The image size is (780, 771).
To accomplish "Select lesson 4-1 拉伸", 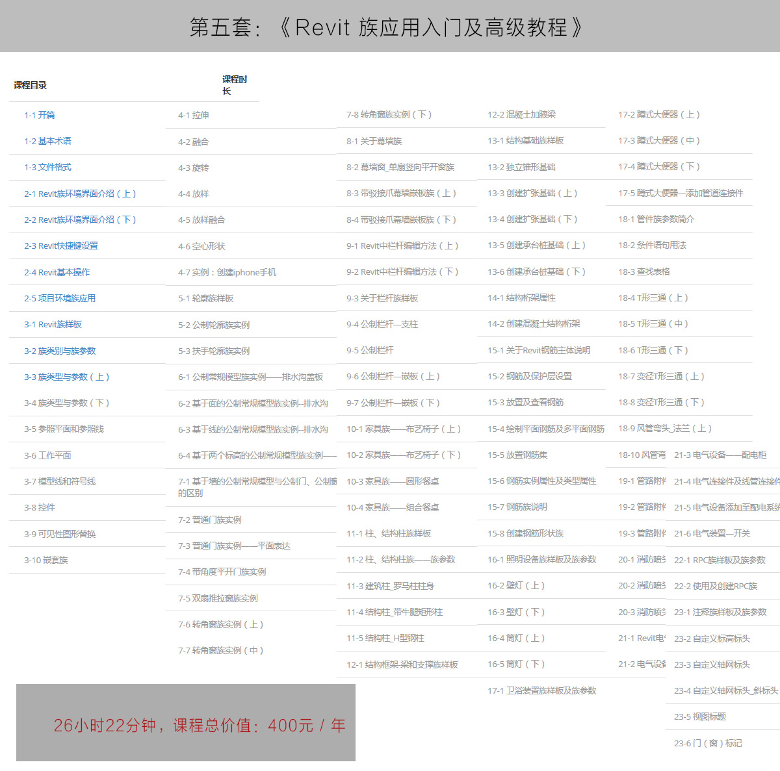I will (193, 115).
